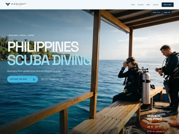Click the Moalboal / Bohol / Coron location text
Viewport: 179px width, 134px height.
(x=21, y=35)
